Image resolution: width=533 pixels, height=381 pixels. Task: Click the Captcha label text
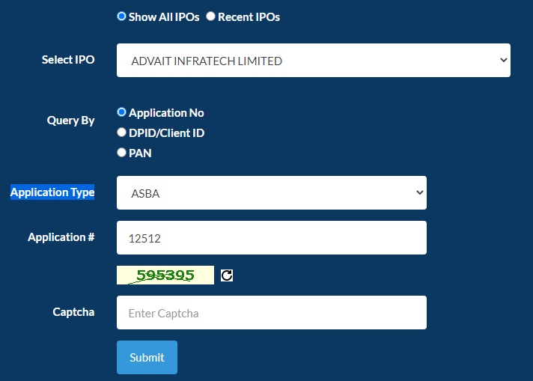(73, 311)
